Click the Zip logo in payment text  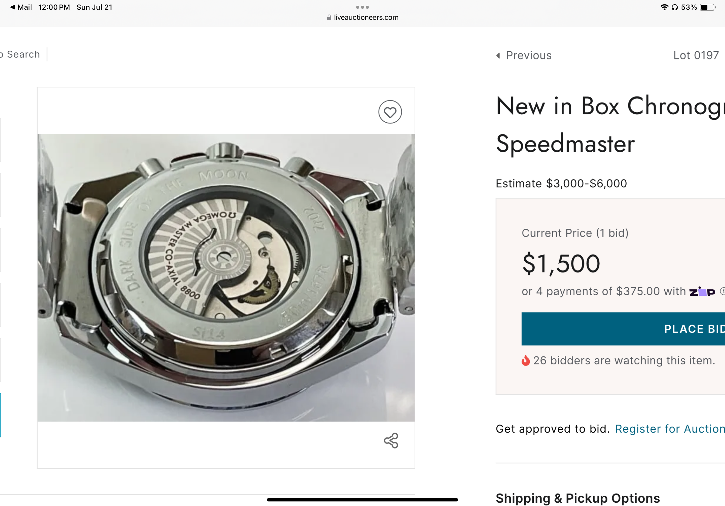pos(702,292)
